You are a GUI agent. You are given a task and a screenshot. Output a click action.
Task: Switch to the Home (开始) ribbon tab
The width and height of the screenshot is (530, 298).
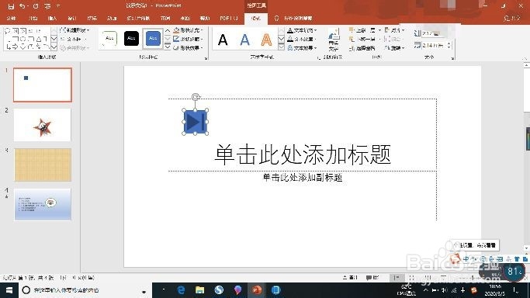(33, 19)
